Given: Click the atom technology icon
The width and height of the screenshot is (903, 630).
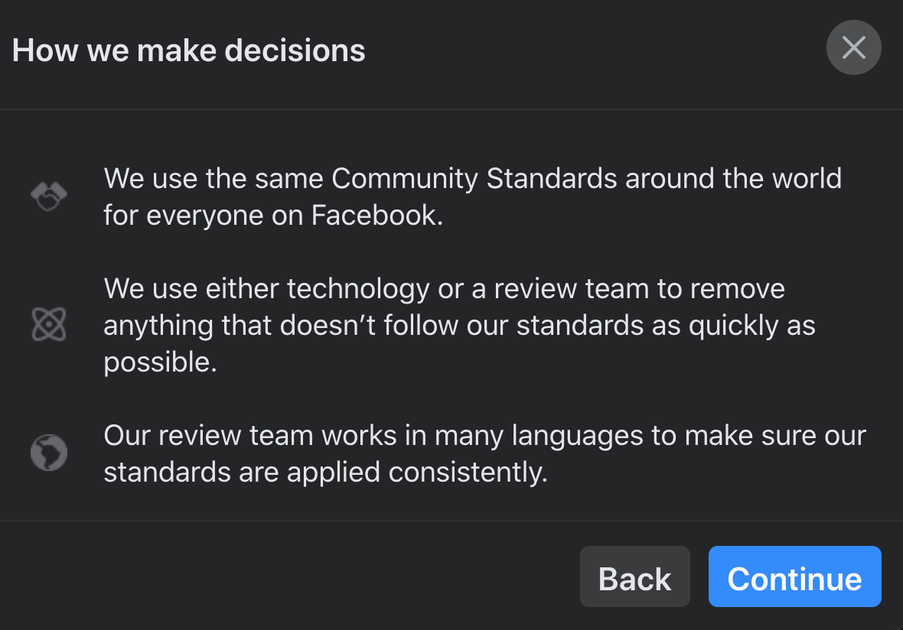Looking at the screenshot, I should [49, 324].
